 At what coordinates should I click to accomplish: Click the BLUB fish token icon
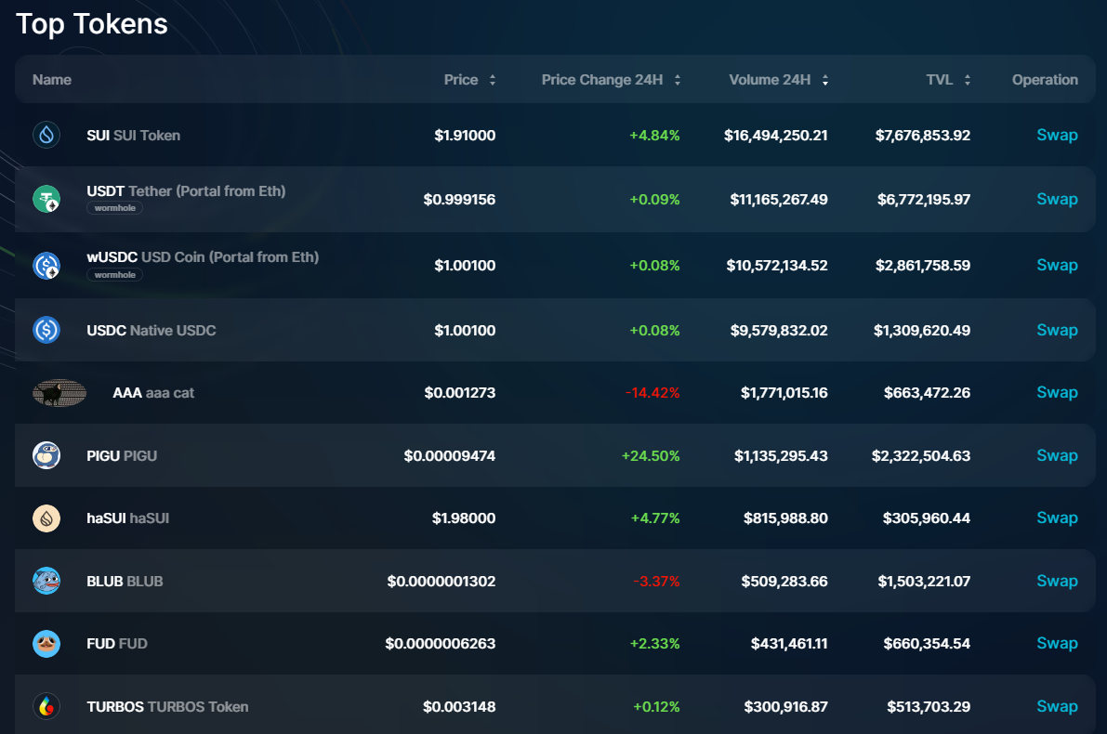(x=46, y=581)
